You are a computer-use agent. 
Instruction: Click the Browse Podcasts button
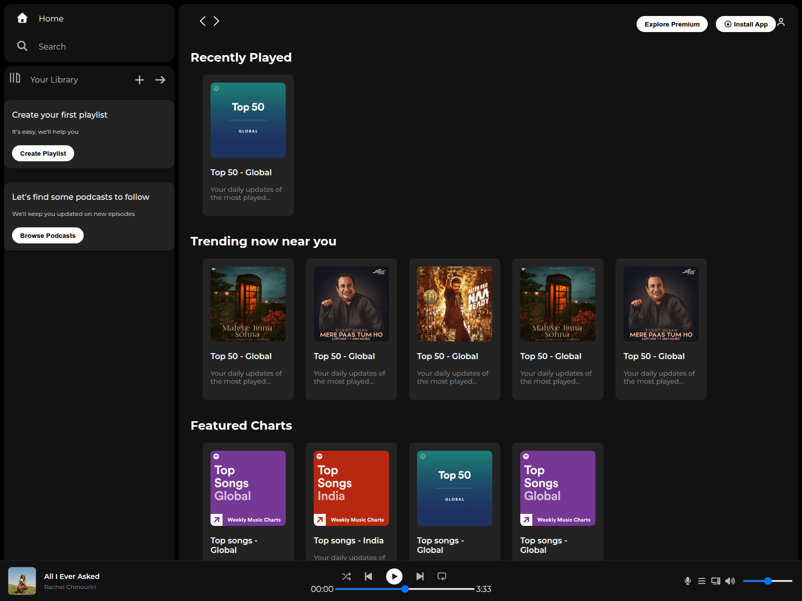(48, 235)
